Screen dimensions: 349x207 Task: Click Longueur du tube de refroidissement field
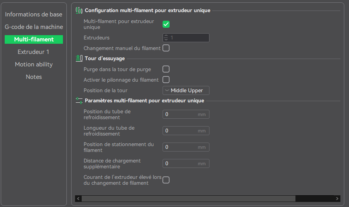[x=181, y=131]
